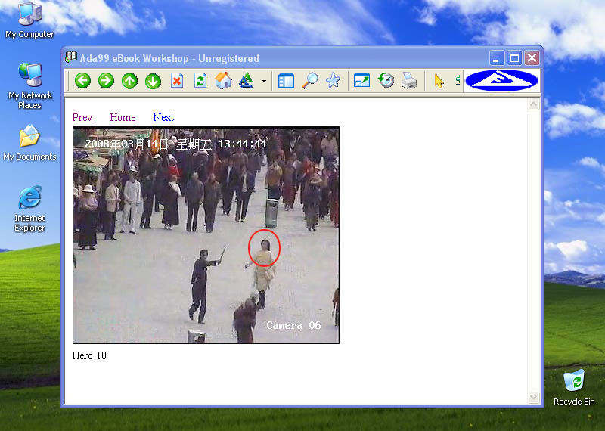This screenshot has width=605, height=431.
Task: Click the Camera 06 surveillance image
Action: coord(206,235)
